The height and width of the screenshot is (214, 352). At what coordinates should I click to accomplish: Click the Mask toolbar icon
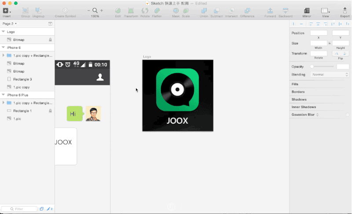pos(176,11)
